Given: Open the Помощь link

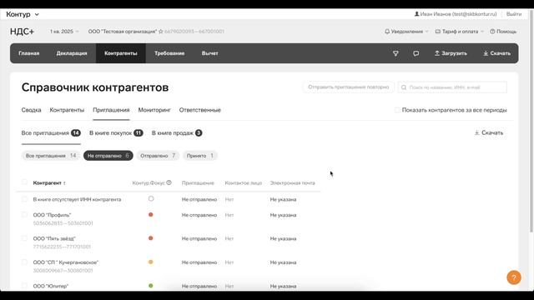Looking at the screenshot, I should (x=503, y=32).
